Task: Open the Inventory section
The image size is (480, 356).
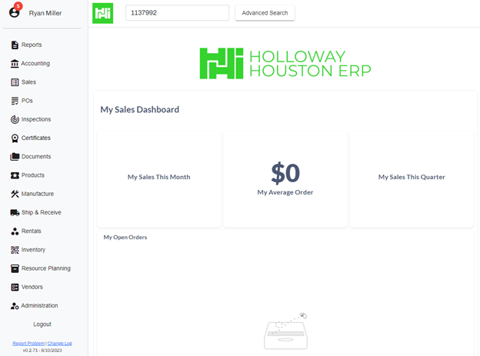Action: pos(33,250)
